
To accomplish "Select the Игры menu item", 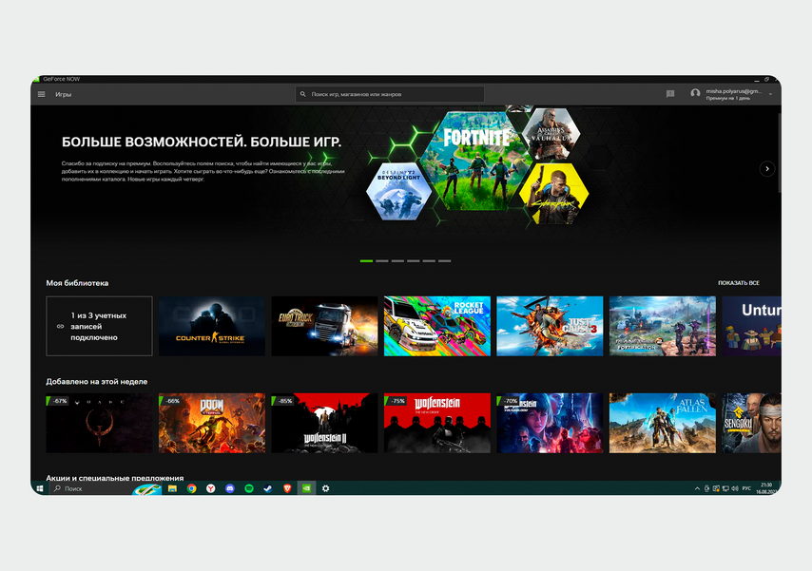I will click(x=63, y=95).
